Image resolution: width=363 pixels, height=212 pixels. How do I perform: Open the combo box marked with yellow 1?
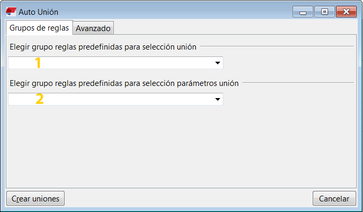pyautogui.click(x=115, y=63)
